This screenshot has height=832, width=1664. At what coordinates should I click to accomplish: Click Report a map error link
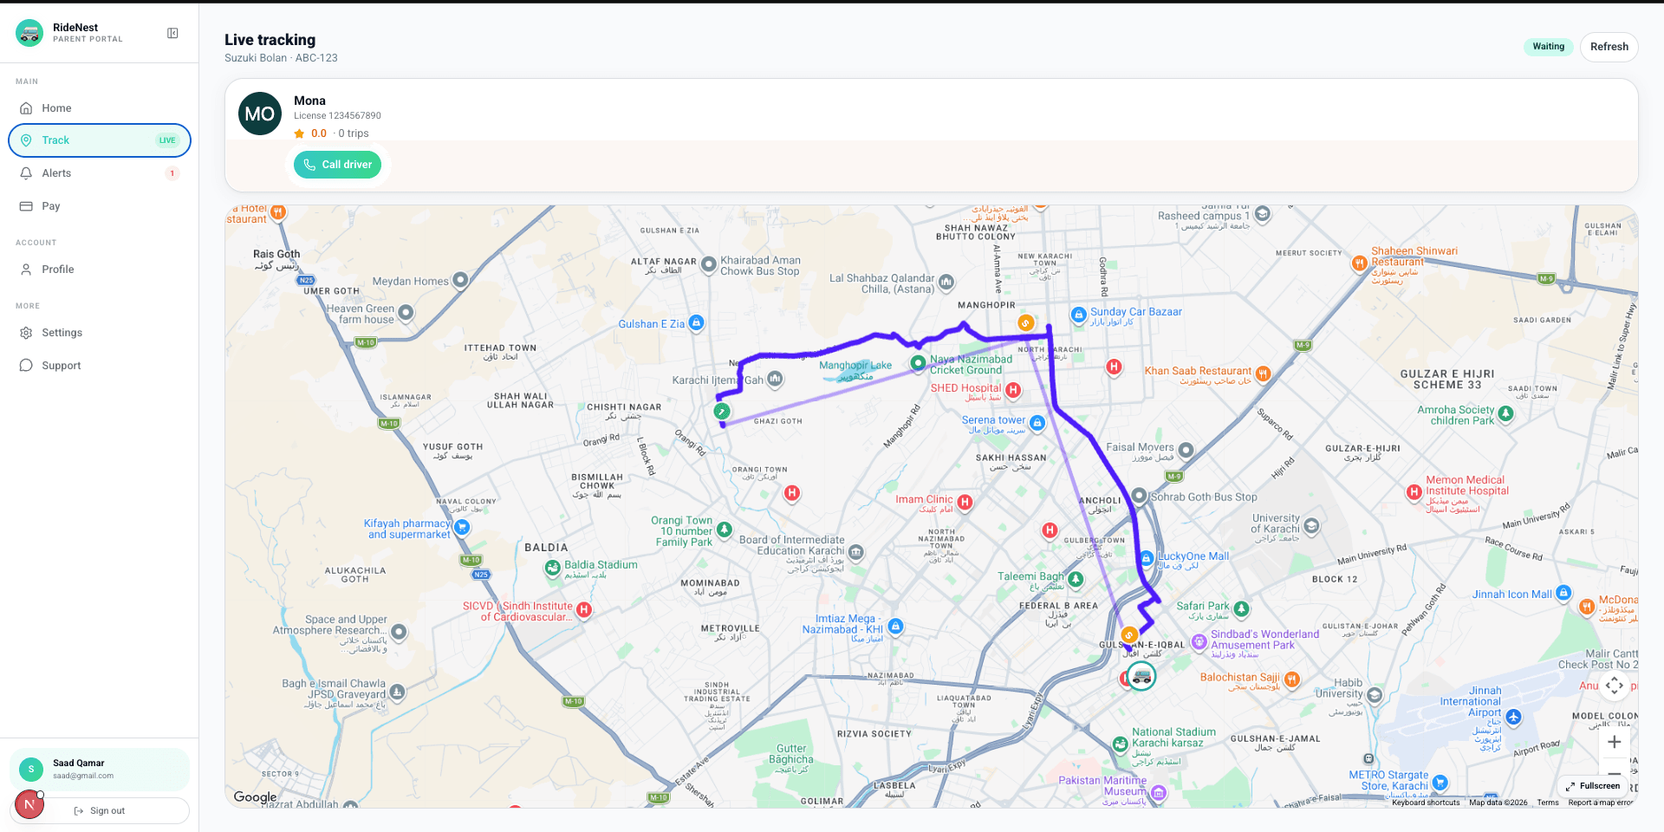click(1600, 803)
